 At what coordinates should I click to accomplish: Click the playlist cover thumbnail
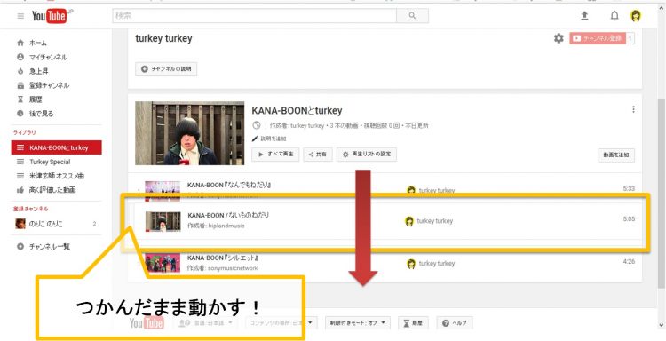[190, 133]
